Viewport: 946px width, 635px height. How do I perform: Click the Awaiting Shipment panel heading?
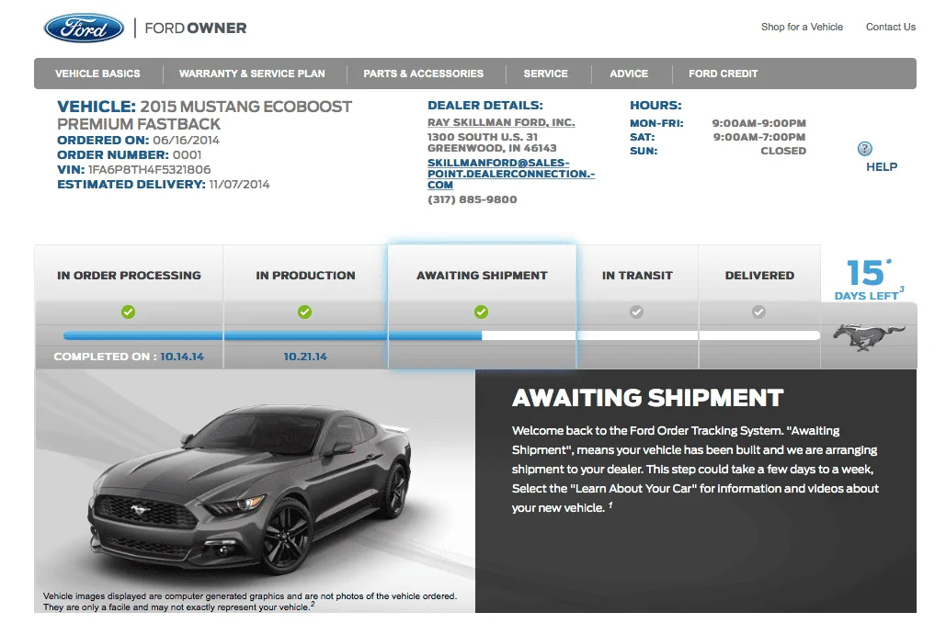click(x=648, y=398)
